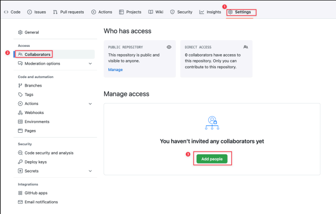This screenshot has width=336, height=214.
Task: Expand the Secrets chevron
Action: (90, 171)
